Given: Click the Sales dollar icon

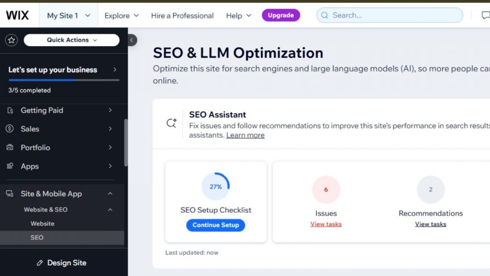Looking at the screenshot, I should click(10, 129).
